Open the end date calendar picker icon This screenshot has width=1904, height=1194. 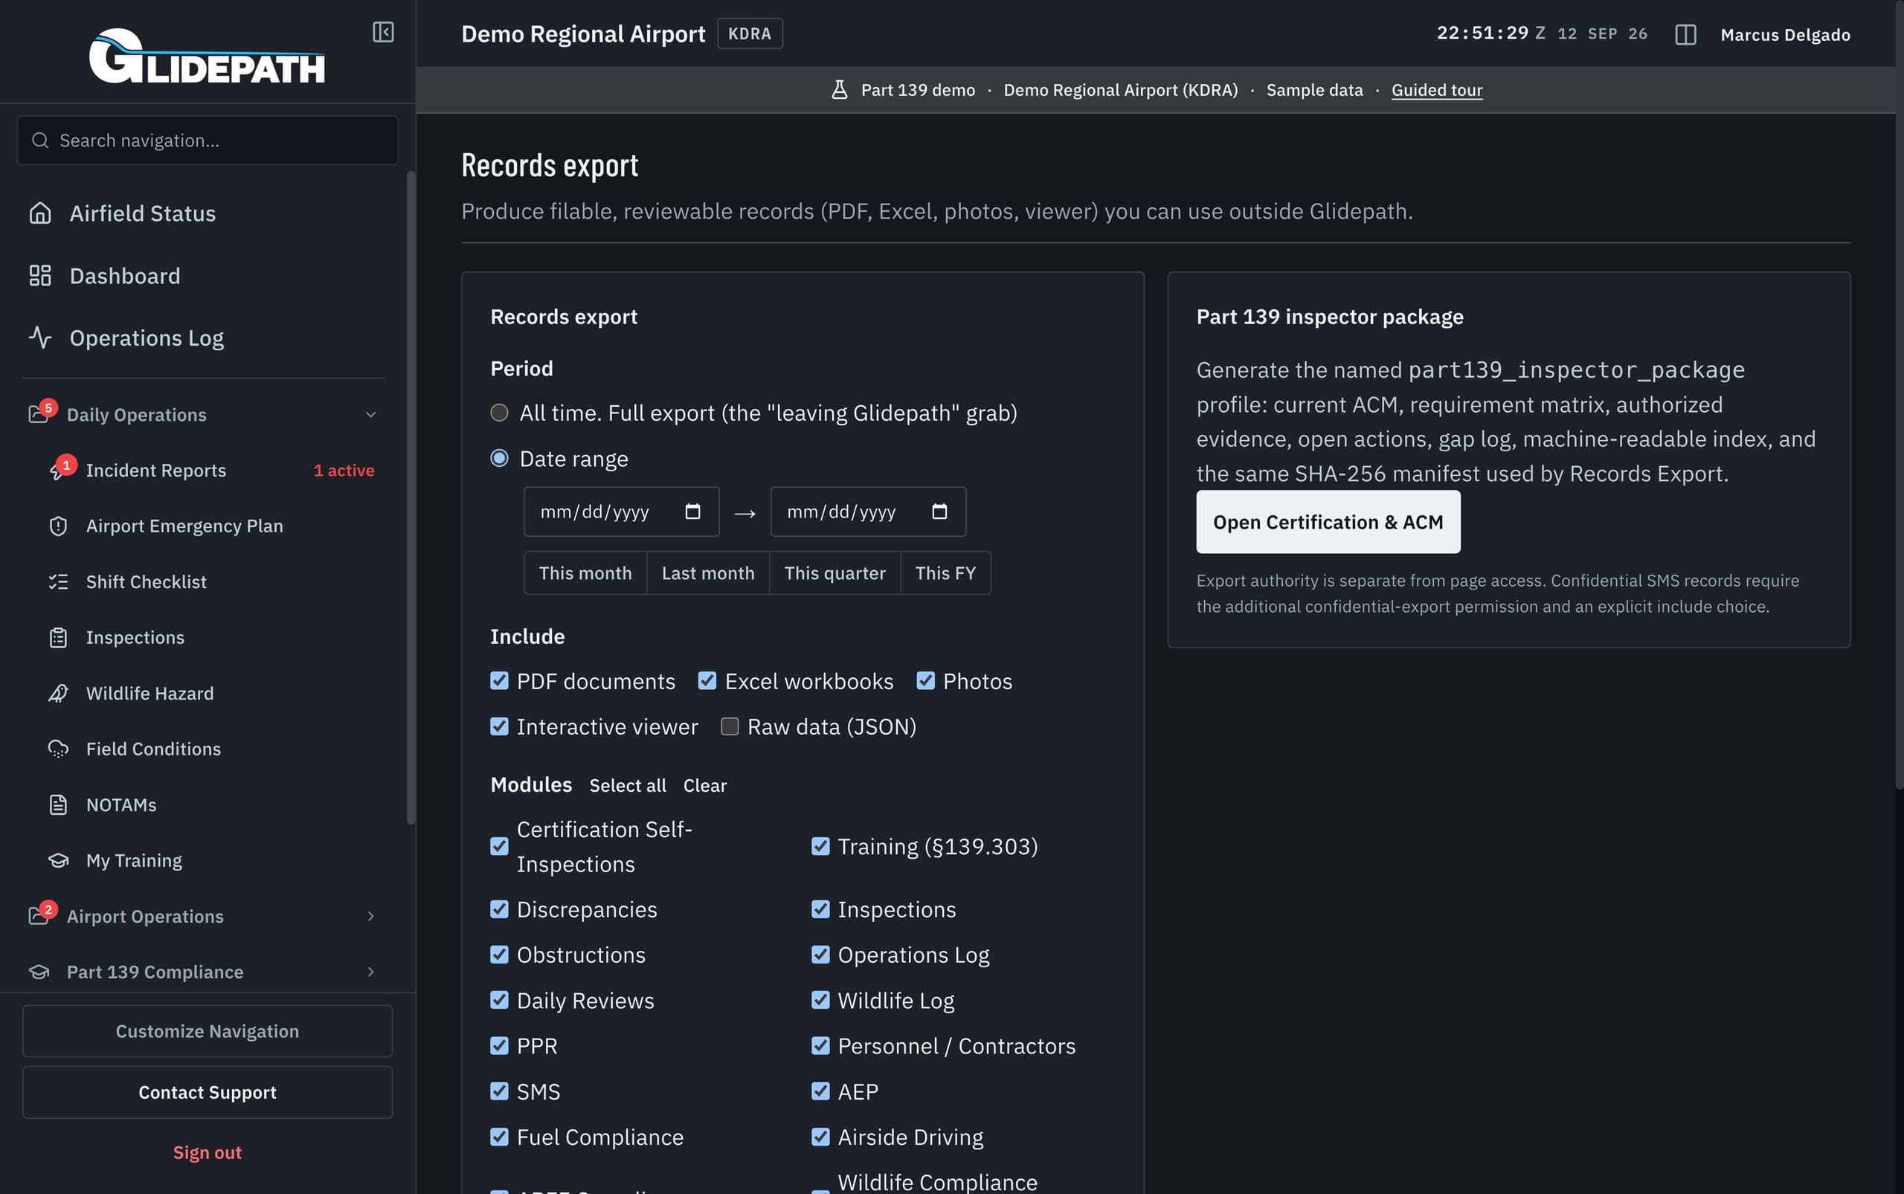click(939, 512)
